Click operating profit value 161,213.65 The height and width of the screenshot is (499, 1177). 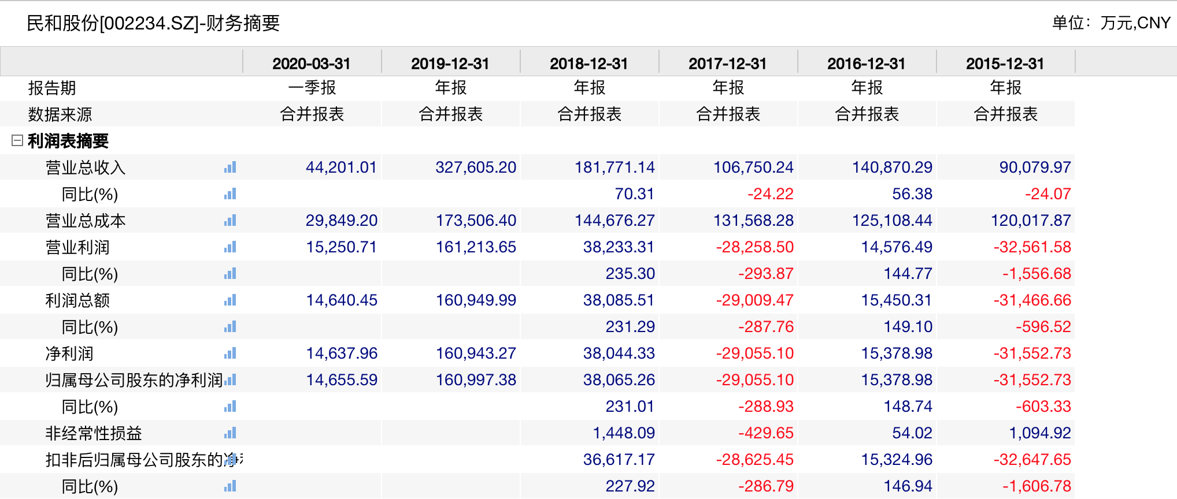click(x=476, y=247)
